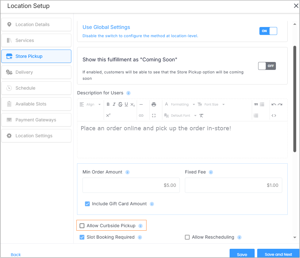This screenshot has width=300, height=258.
Task: Show info for Description for Users
Action: pos(128,93)
